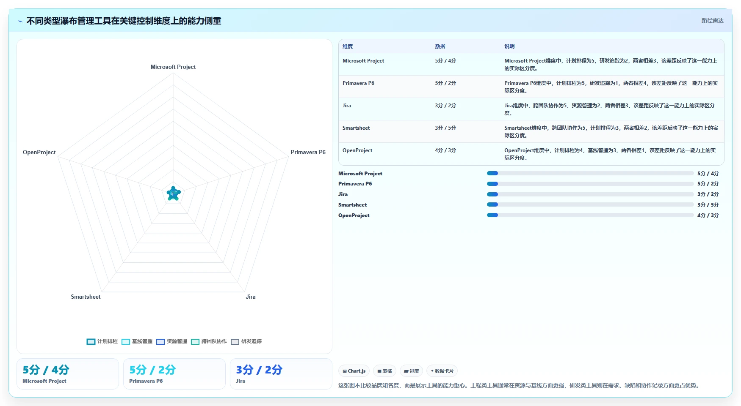Toggle 跨团队协作 legend item
This screenshot has height=406, width=741.
coord(209,341)
